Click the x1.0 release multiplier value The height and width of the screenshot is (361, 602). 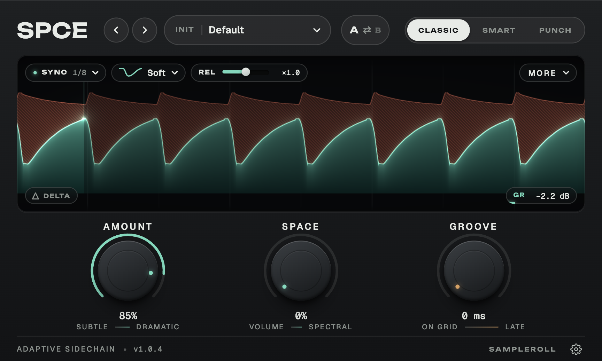click(291, 73)
